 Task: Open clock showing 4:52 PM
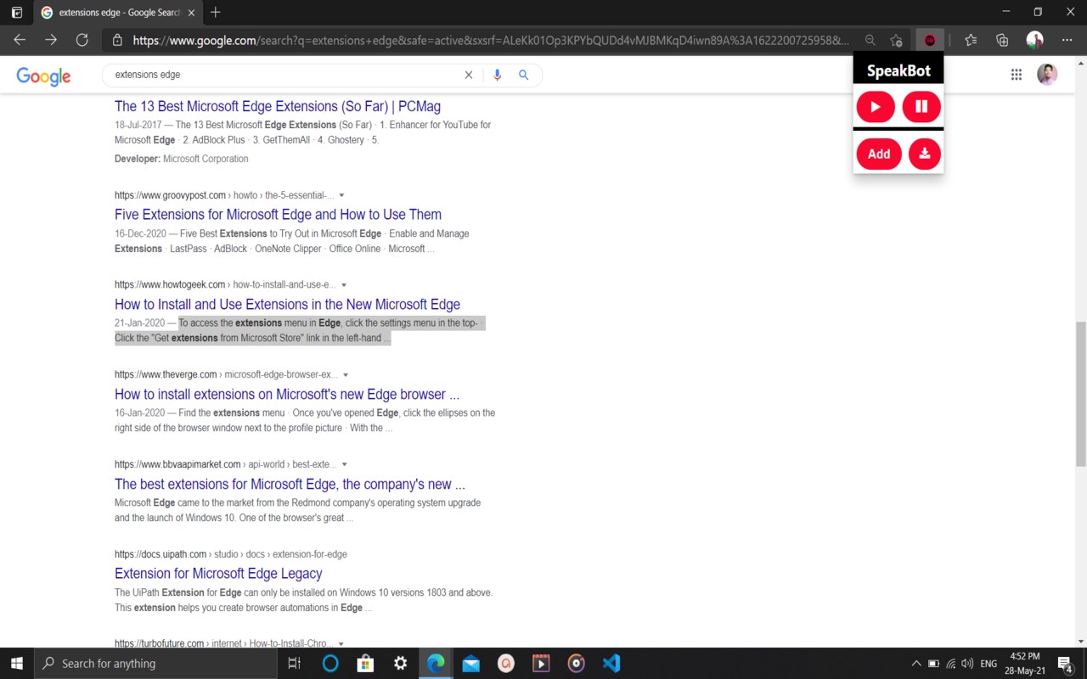[1025, 663]
